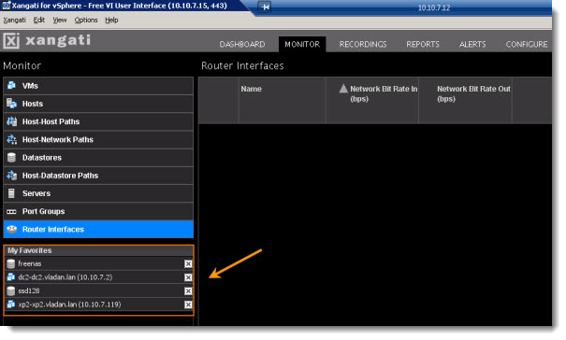Viewport: 566px width, 340px height.
Task: Click the Port Groups icon
Action: click(11, 212)
